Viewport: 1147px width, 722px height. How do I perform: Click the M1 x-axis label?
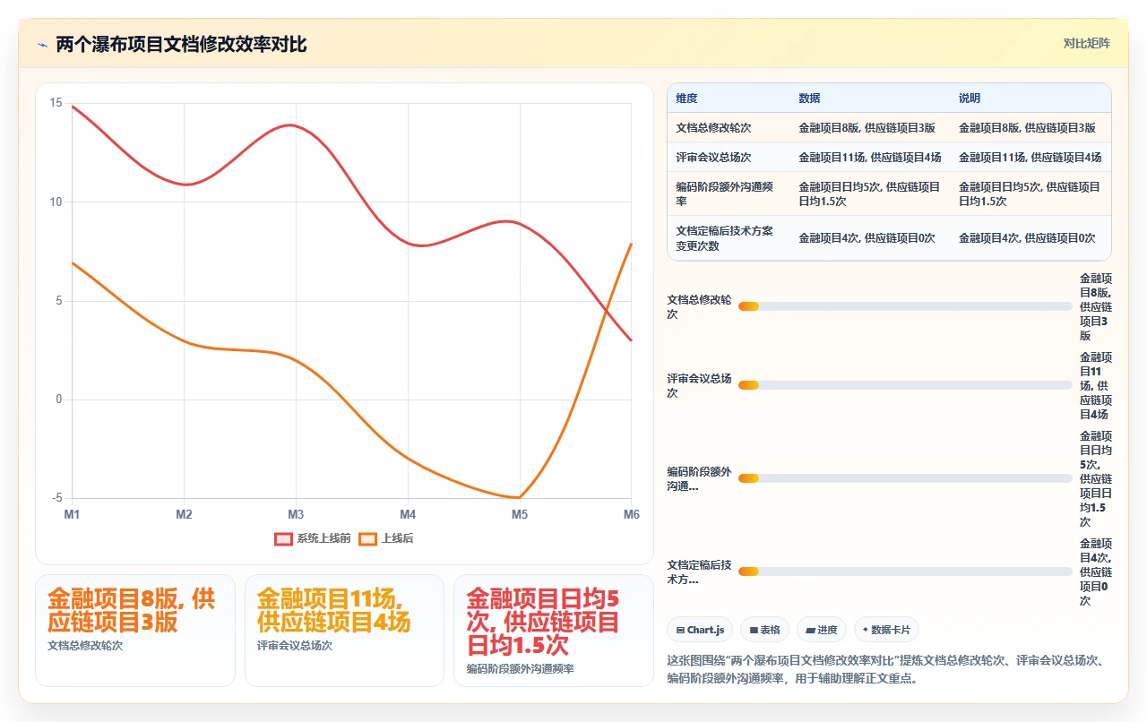72,514
